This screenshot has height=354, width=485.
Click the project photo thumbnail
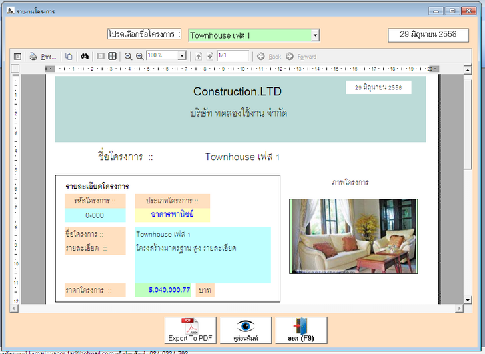354,237
